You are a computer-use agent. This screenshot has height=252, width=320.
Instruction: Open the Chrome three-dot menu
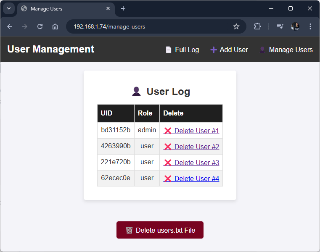[x=310, y=26]
